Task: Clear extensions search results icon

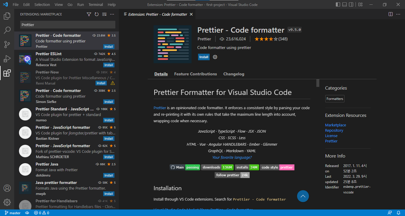Action: click(x=104, y=14)
